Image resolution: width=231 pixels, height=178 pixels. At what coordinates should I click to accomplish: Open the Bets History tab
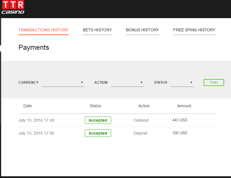pos(97,30)
